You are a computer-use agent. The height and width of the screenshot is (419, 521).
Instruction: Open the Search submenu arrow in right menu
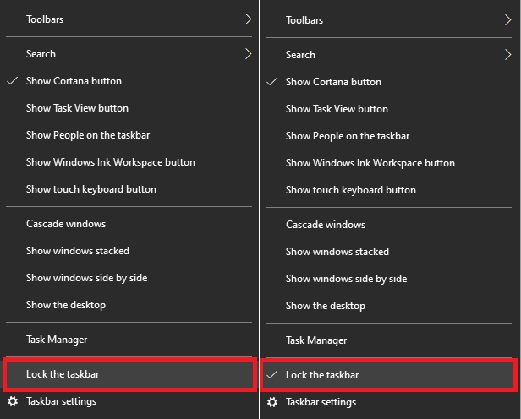(x=507, y=55)
